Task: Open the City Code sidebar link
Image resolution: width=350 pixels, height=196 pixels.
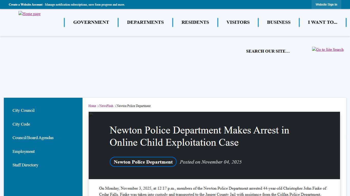Action: [21, 124]
